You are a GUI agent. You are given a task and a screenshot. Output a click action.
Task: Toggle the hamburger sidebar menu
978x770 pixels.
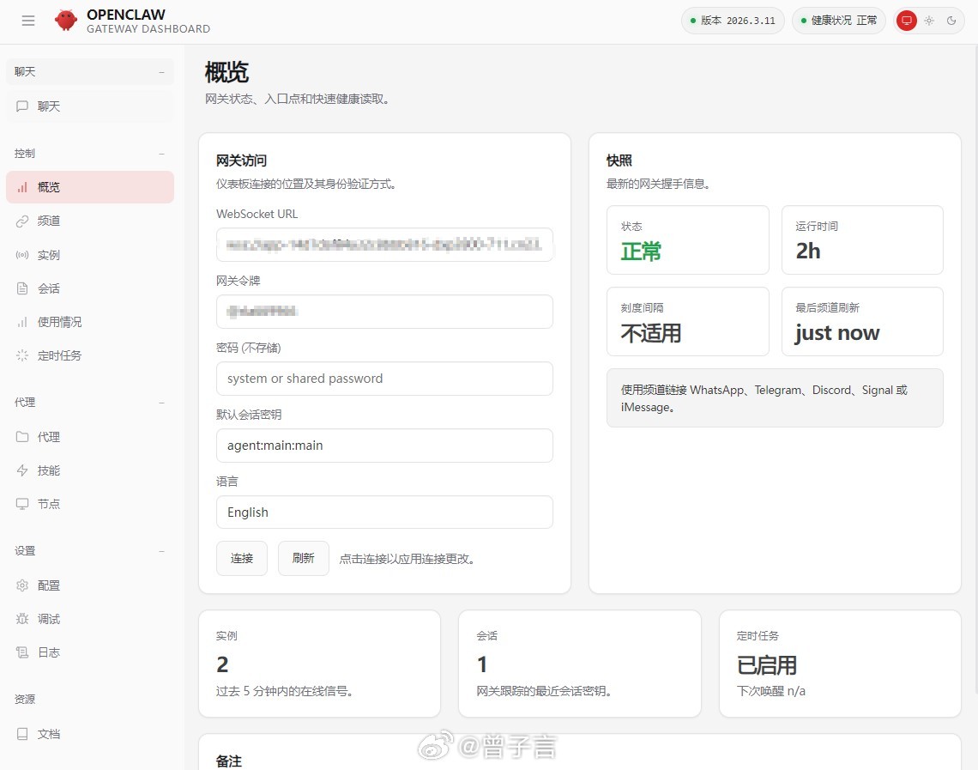[x=28, y=21]
